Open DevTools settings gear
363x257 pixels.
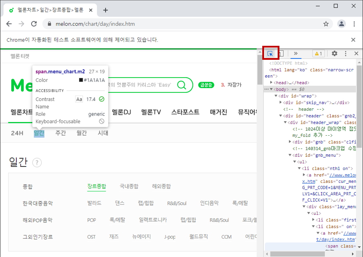click(x=335, y=53)
